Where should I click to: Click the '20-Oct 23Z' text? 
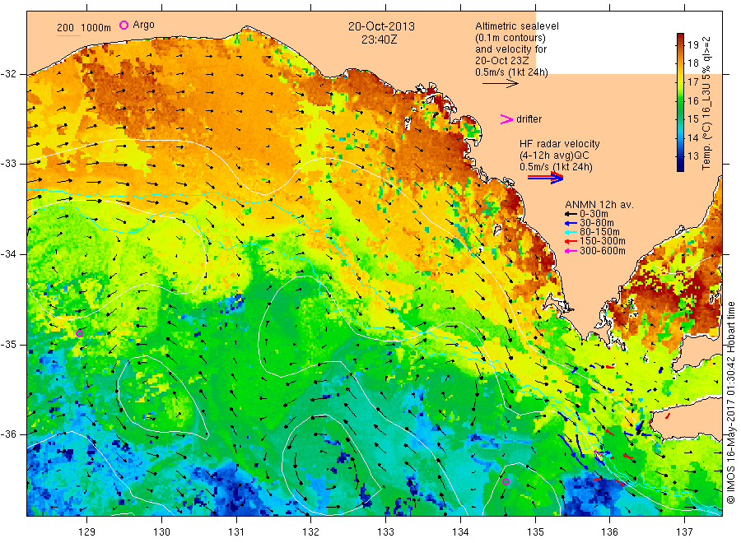pos(502,60)
